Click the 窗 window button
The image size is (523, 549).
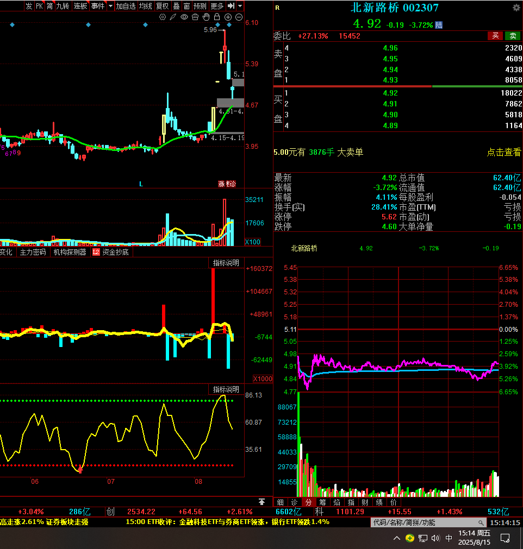click(187, 6)
